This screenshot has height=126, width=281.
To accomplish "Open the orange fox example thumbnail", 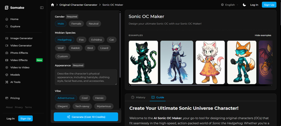I will 242,63.
